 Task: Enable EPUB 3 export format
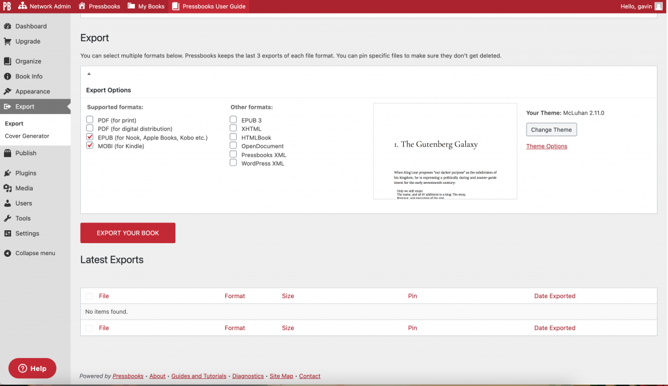click(233, 120)
